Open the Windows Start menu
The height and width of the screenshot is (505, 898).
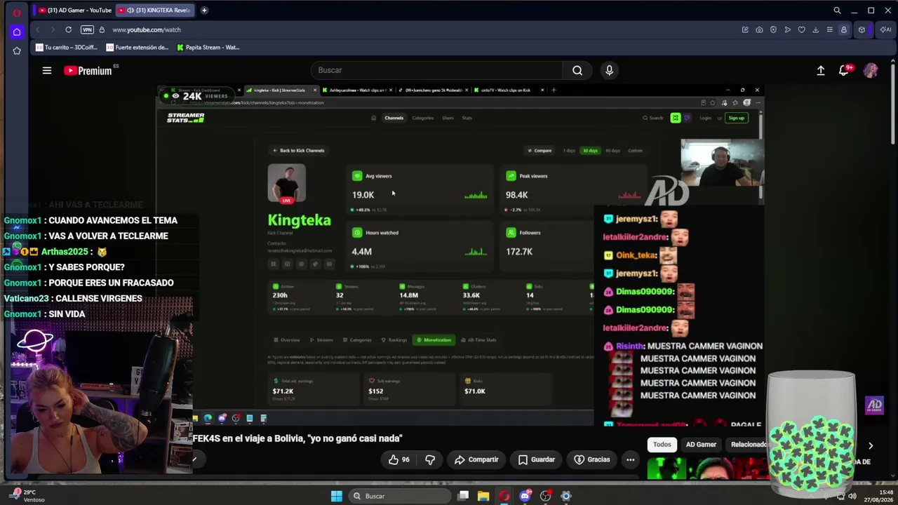pos(337,497)
